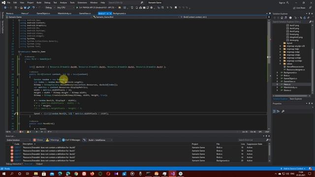
Task: Switch to the Output tab at bottom
Action: (39, 164)
